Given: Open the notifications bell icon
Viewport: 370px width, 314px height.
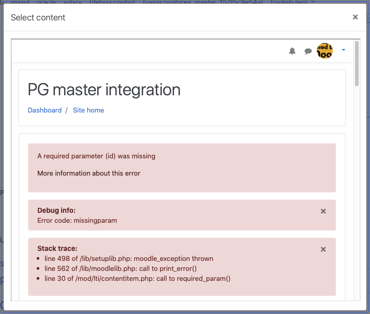Looking at the screenshot, I should click(x=292, y=51).
